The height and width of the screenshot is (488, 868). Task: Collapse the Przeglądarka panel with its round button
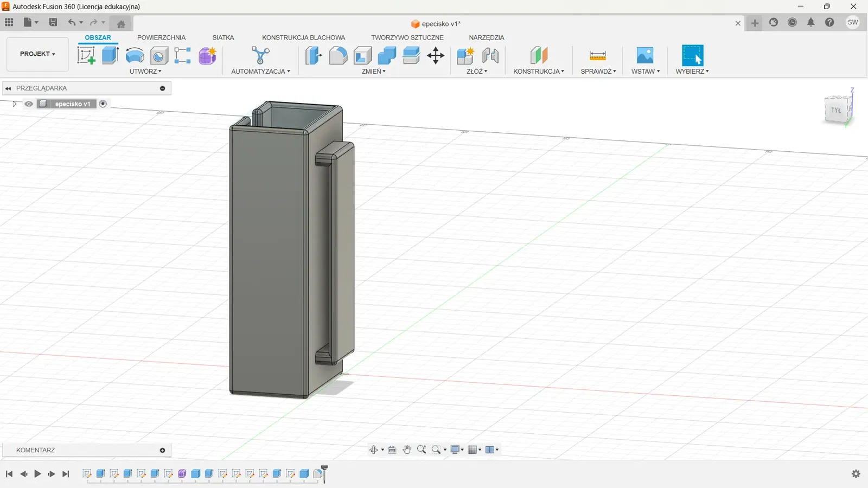pyautogui.click(x=162, y=88)
